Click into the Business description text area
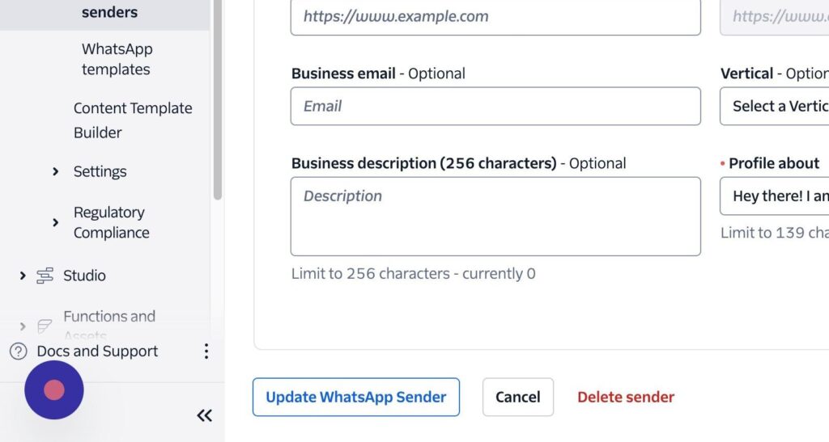829x442 pixels. (495, 216)
